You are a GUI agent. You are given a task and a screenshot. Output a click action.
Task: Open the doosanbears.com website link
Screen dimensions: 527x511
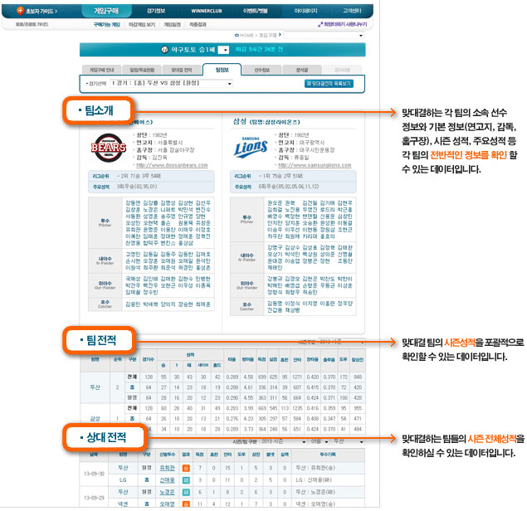172,165
